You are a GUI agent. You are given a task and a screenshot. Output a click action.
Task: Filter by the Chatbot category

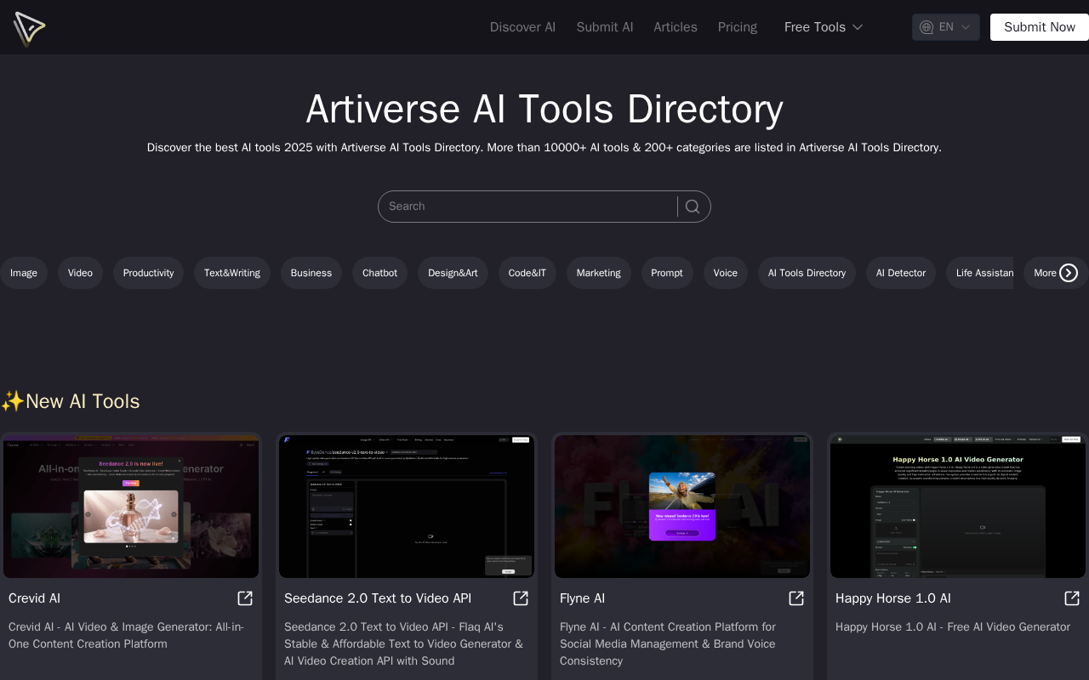[x=379, y=273]
